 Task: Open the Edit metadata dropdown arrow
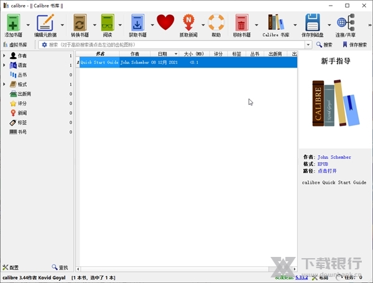click(x=62, y=25)
